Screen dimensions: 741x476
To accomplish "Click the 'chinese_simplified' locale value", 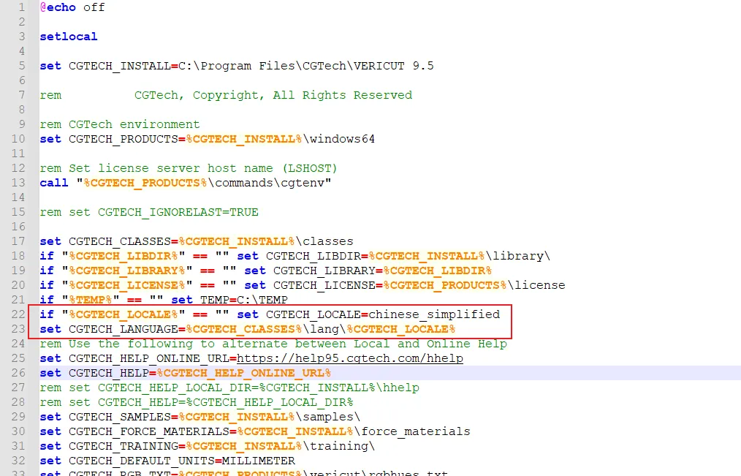I will coord(434,314).
